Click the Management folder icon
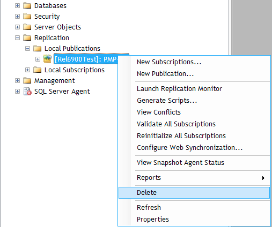Image resolution: width=272 pixels, height=227 pixels. (27, 81)
